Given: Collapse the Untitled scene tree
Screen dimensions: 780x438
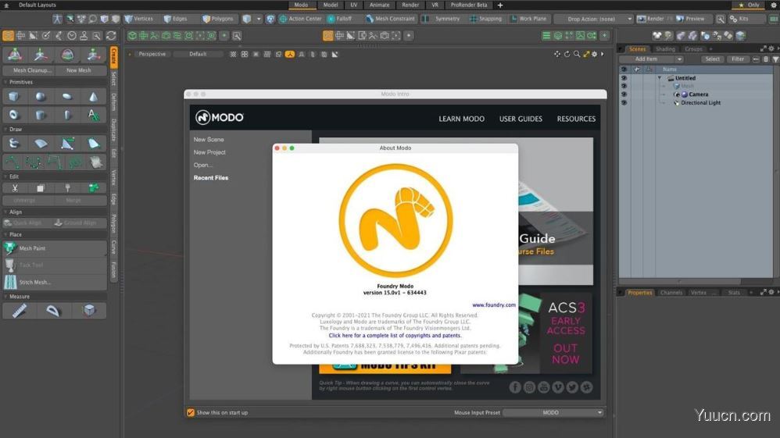Looking at the screenshot, I should pyautogui.click(x=660, y=78).
